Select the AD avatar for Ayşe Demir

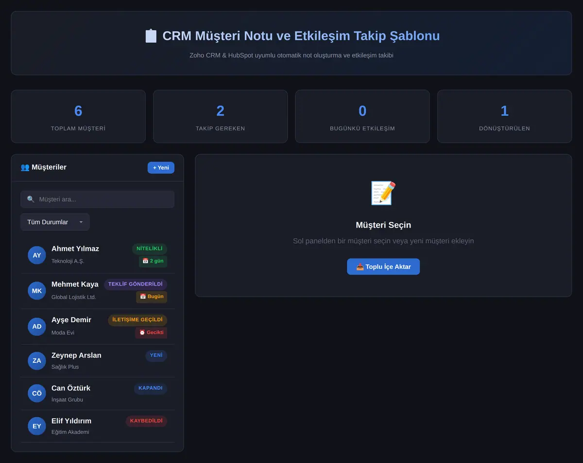[x=37, y=326]
